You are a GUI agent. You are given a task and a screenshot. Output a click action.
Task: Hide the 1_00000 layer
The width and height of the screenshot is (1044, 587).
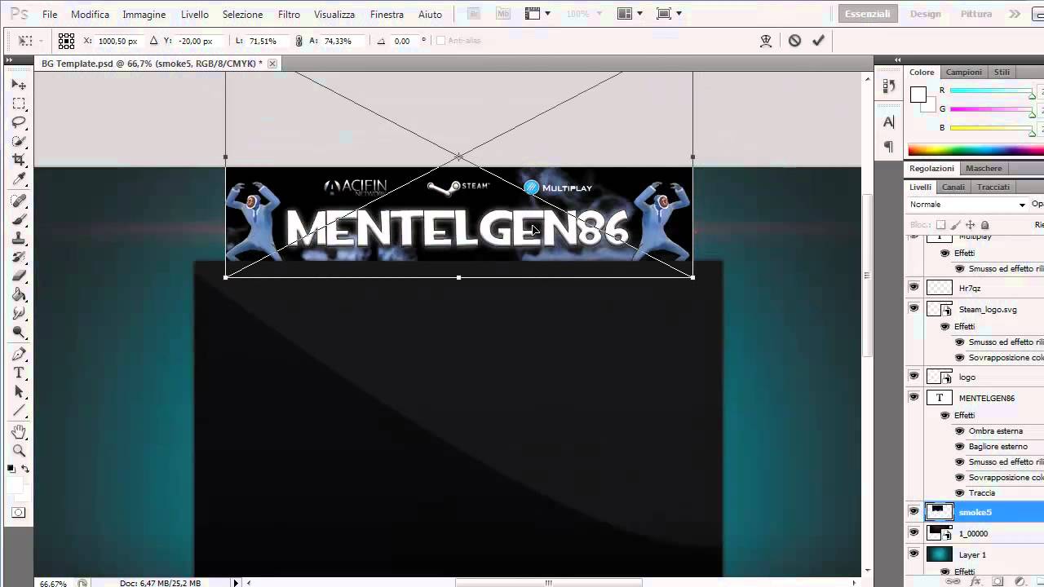913,533
